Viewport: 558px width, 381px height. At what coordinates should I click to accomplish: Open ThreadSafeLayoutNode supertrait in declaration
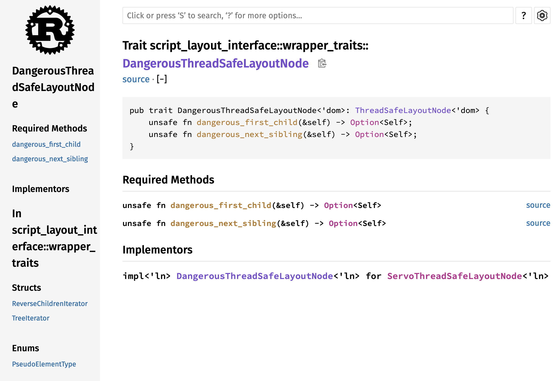coord(403,110)
